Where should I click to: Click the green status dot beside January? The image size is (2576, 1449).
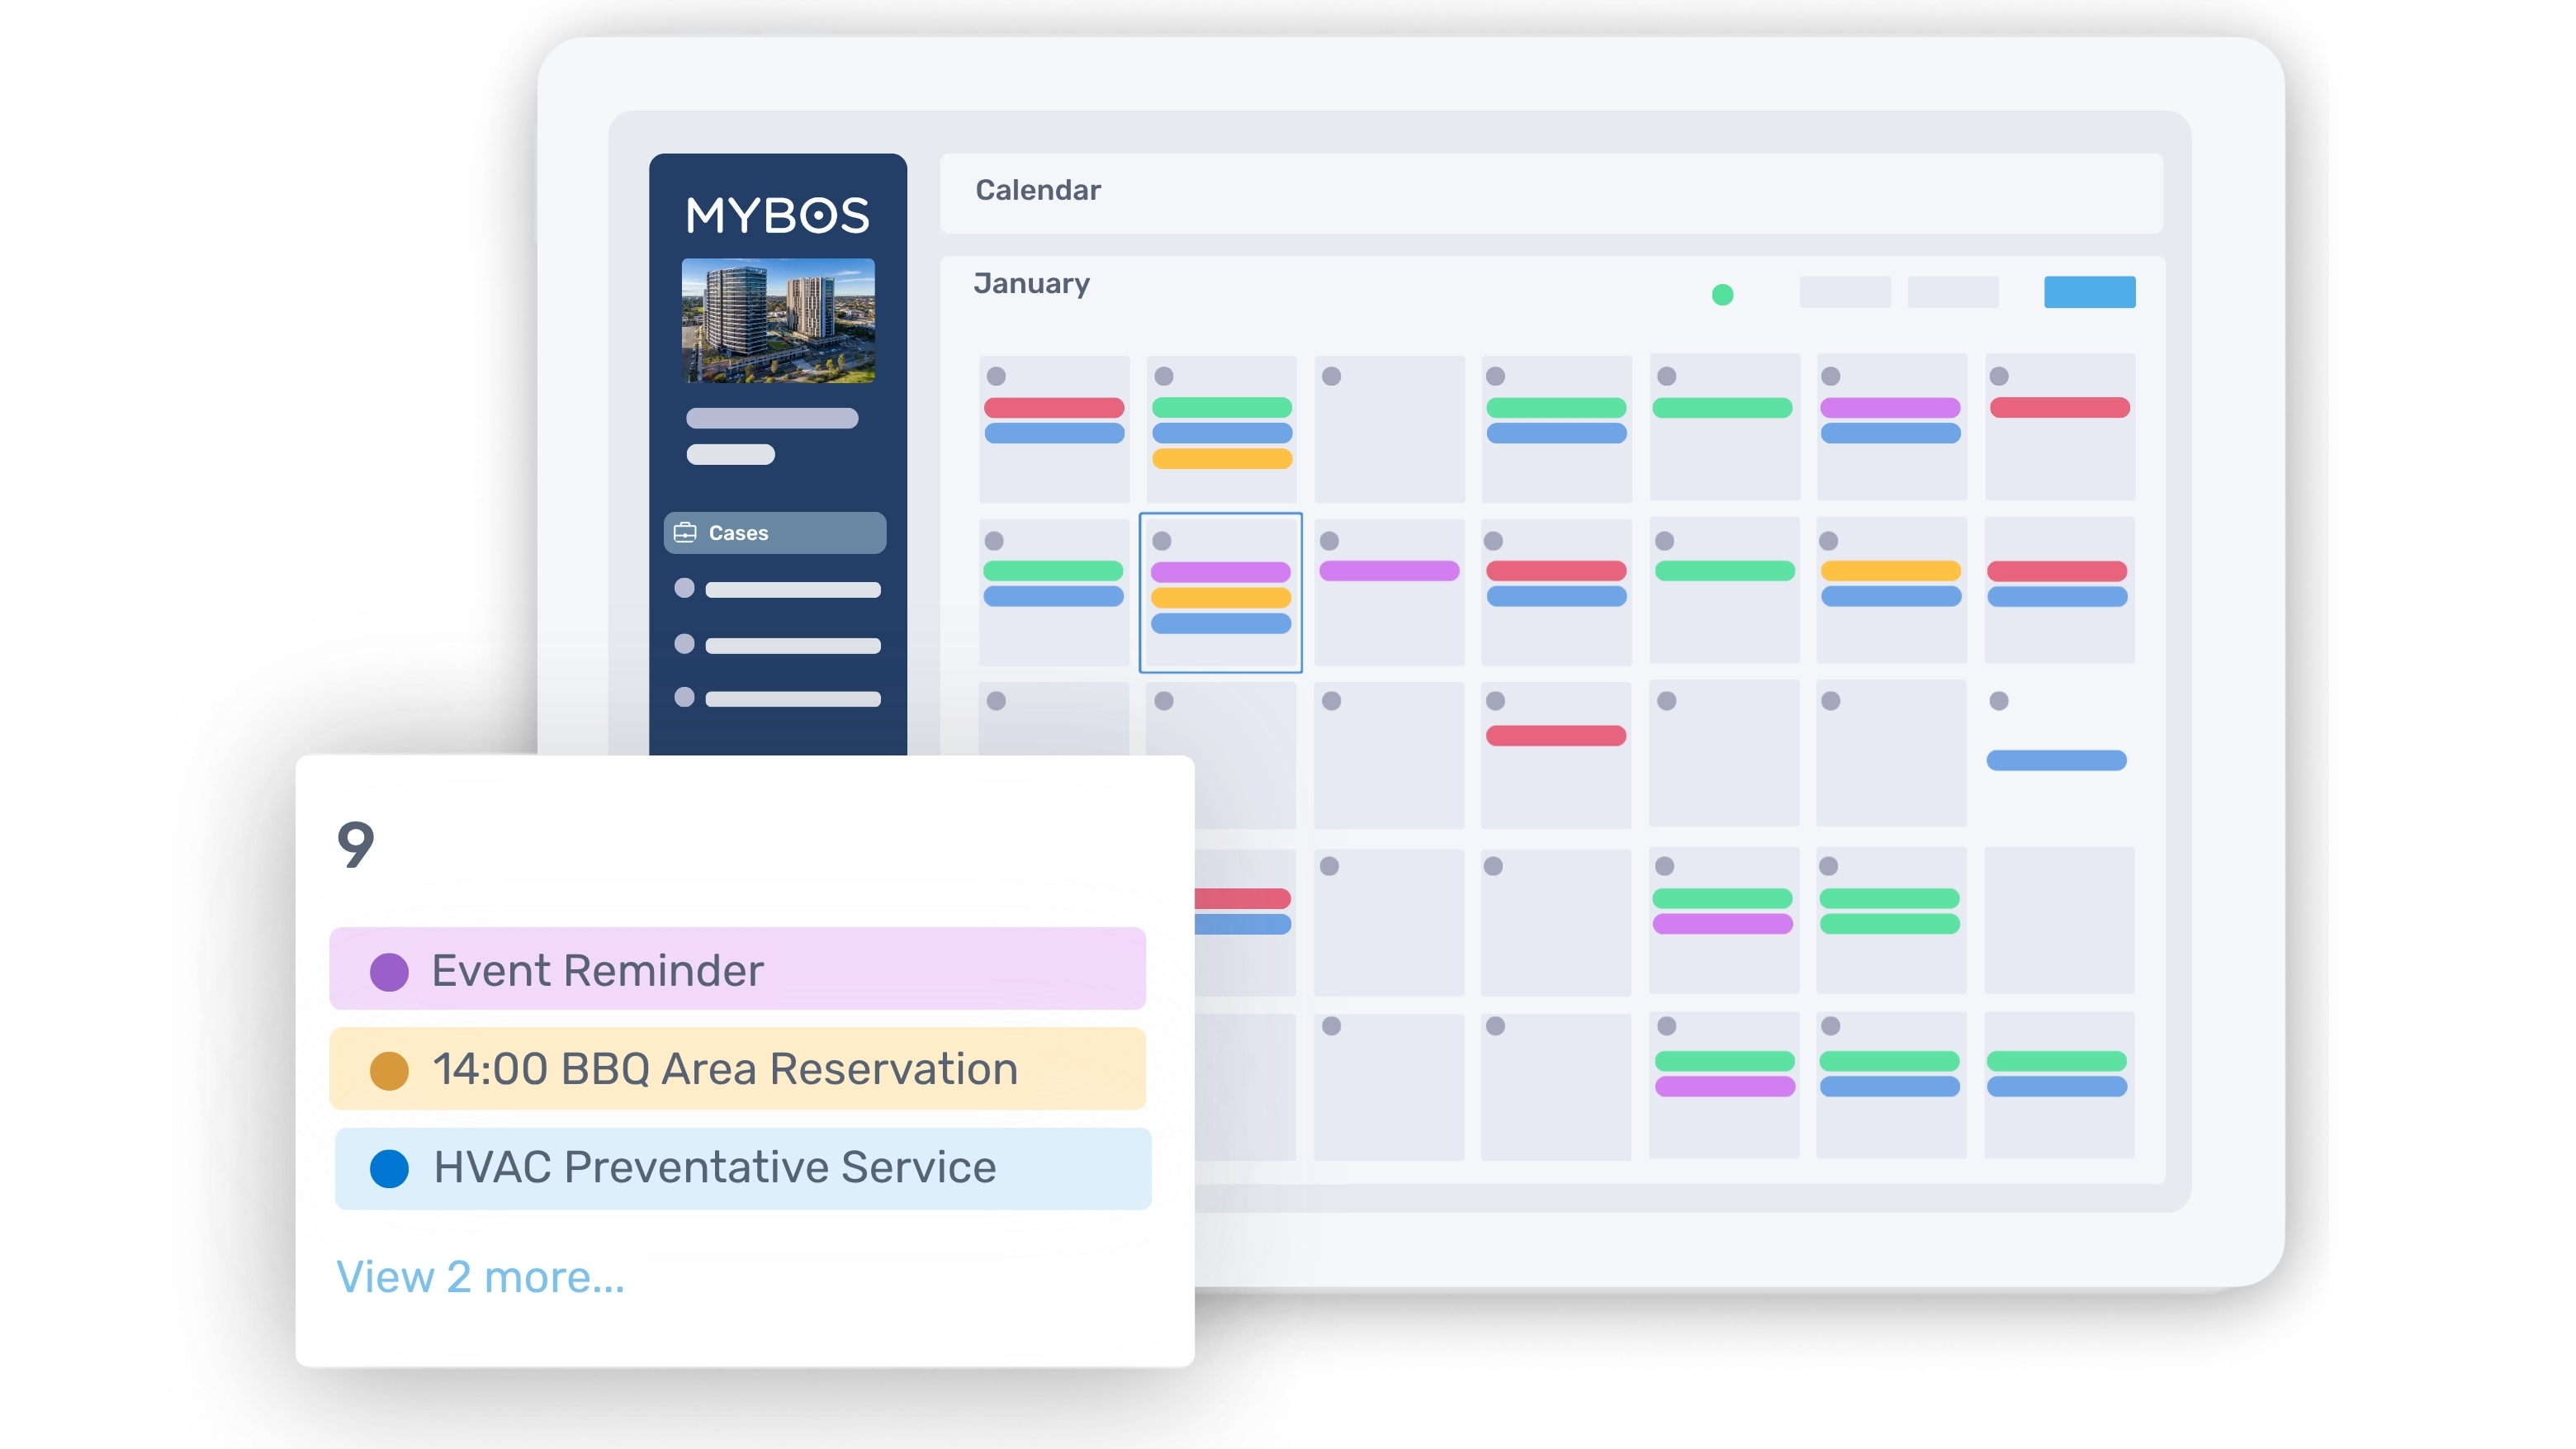1722,294
